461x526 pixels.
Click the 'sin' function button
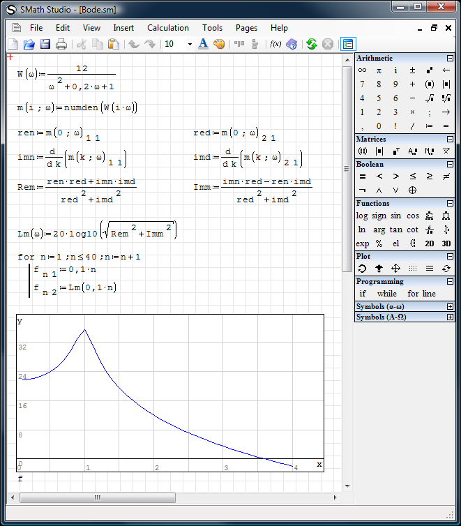pos(396,216)
